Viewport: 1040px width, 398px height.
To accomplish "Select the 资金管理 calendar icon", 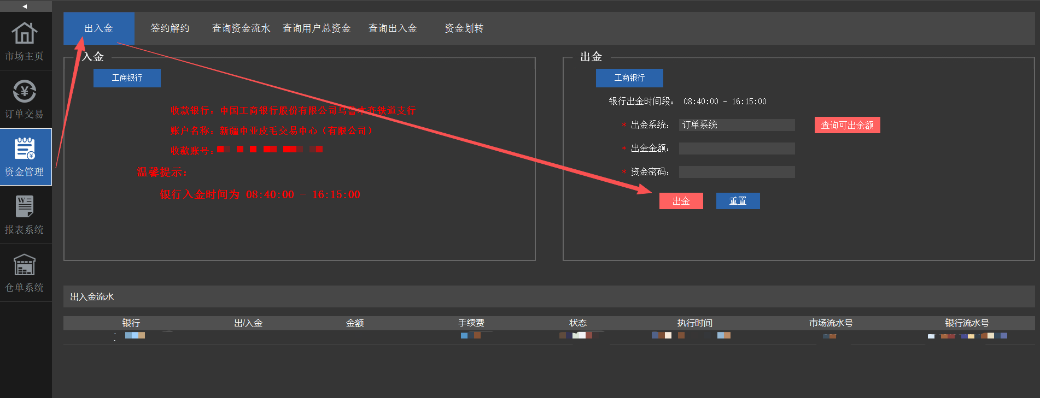I will (x=25, y=148).
